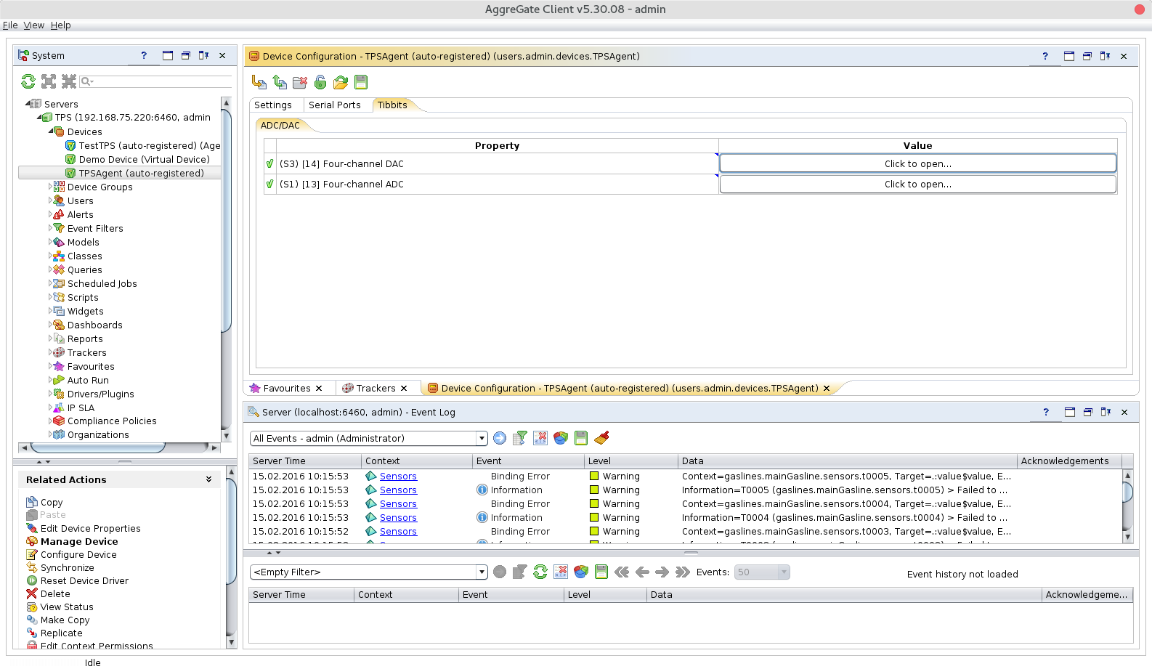Viewport: 1152px width, 669px height.
Task: Open the File menu
Action: pos(10,25)
